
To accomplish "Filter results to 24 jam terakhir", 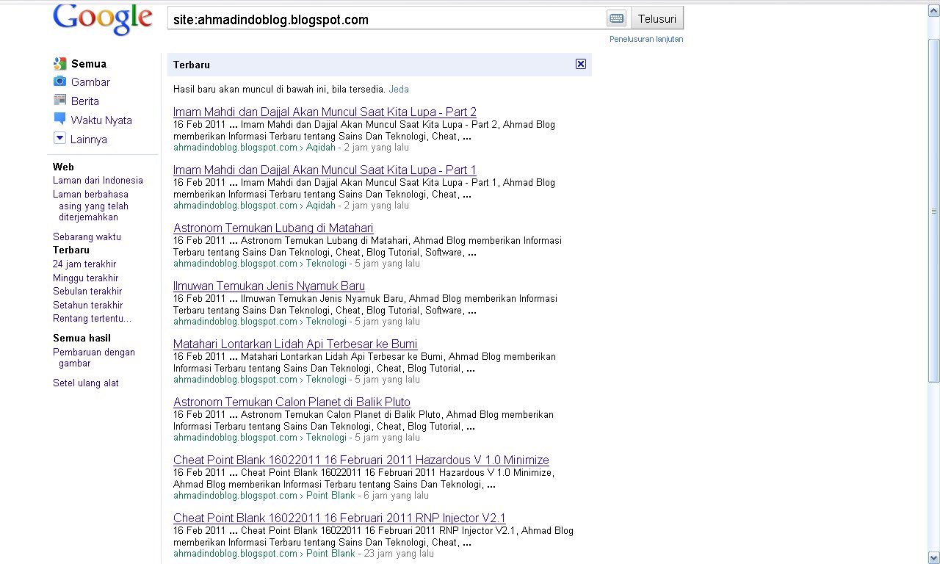I will click(x=84, y=264).
